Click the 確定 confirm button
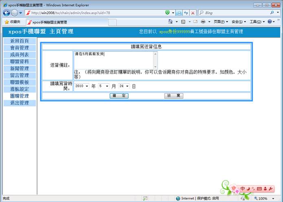283x202 pixels. (x=119, y=96)
